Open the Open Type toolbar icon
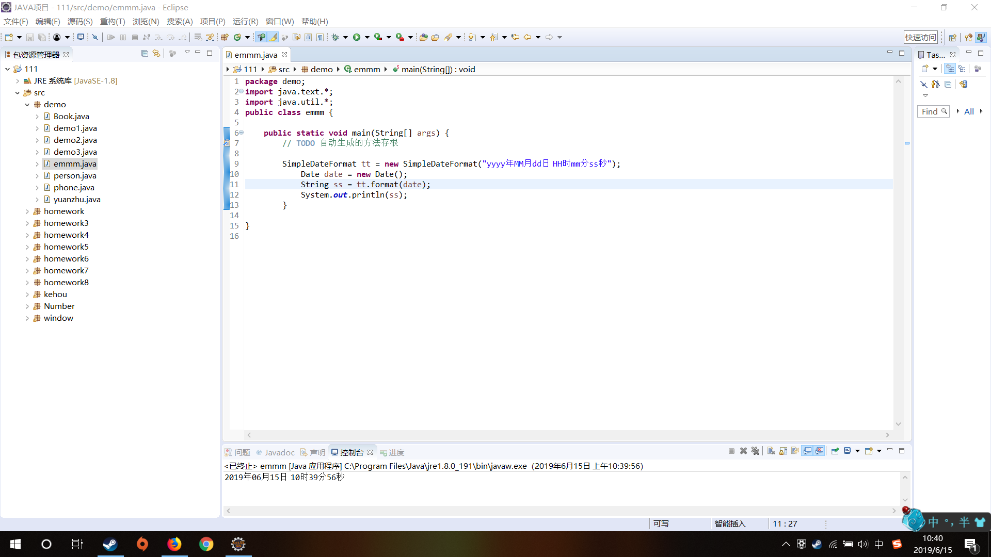The width and height of the screenshot is (991, 557). pos(423,37)
